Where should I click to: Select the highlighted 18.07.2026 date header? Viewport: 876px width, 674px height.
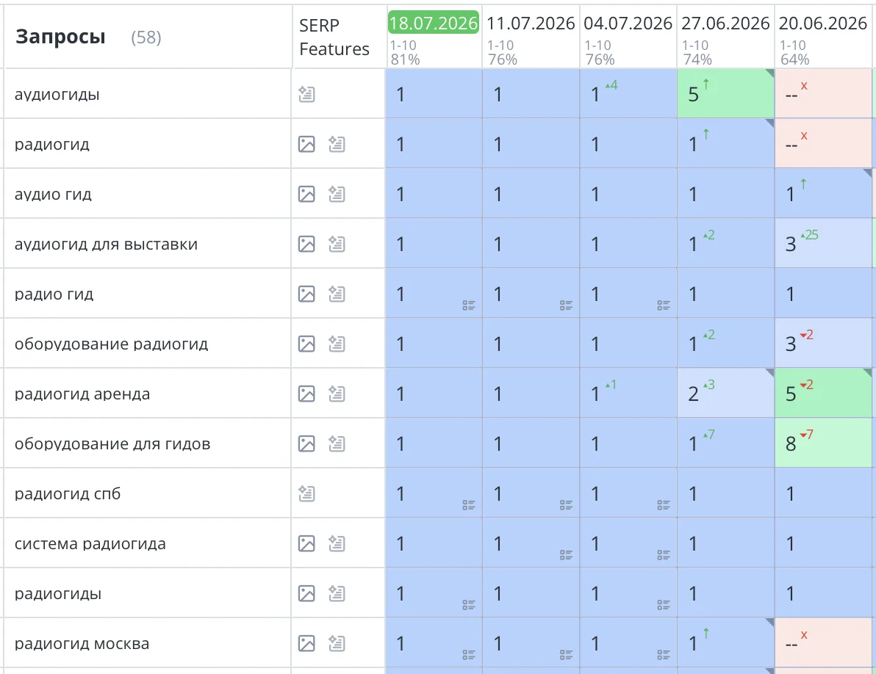pos(434,23)
